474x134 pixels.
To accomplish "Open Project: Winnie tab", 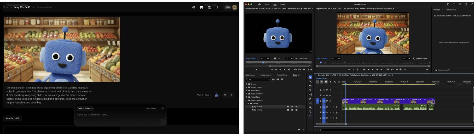I will [x=282, y=75].
